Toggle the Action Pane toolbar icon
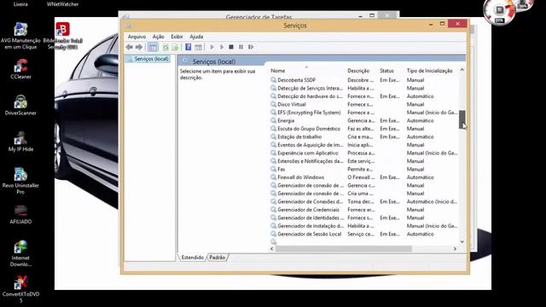Image resolution: width=546 pixels, height=307 pixels. tap(198, 47)
